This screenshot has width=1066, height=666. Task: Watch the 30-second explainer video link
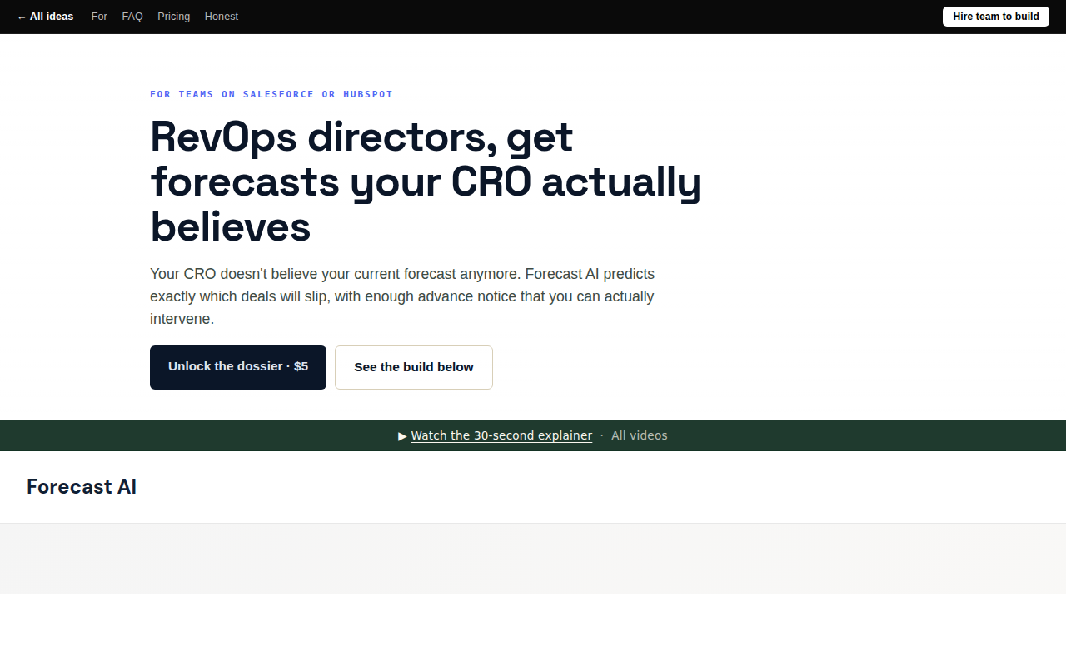click(x=501, y=435)
